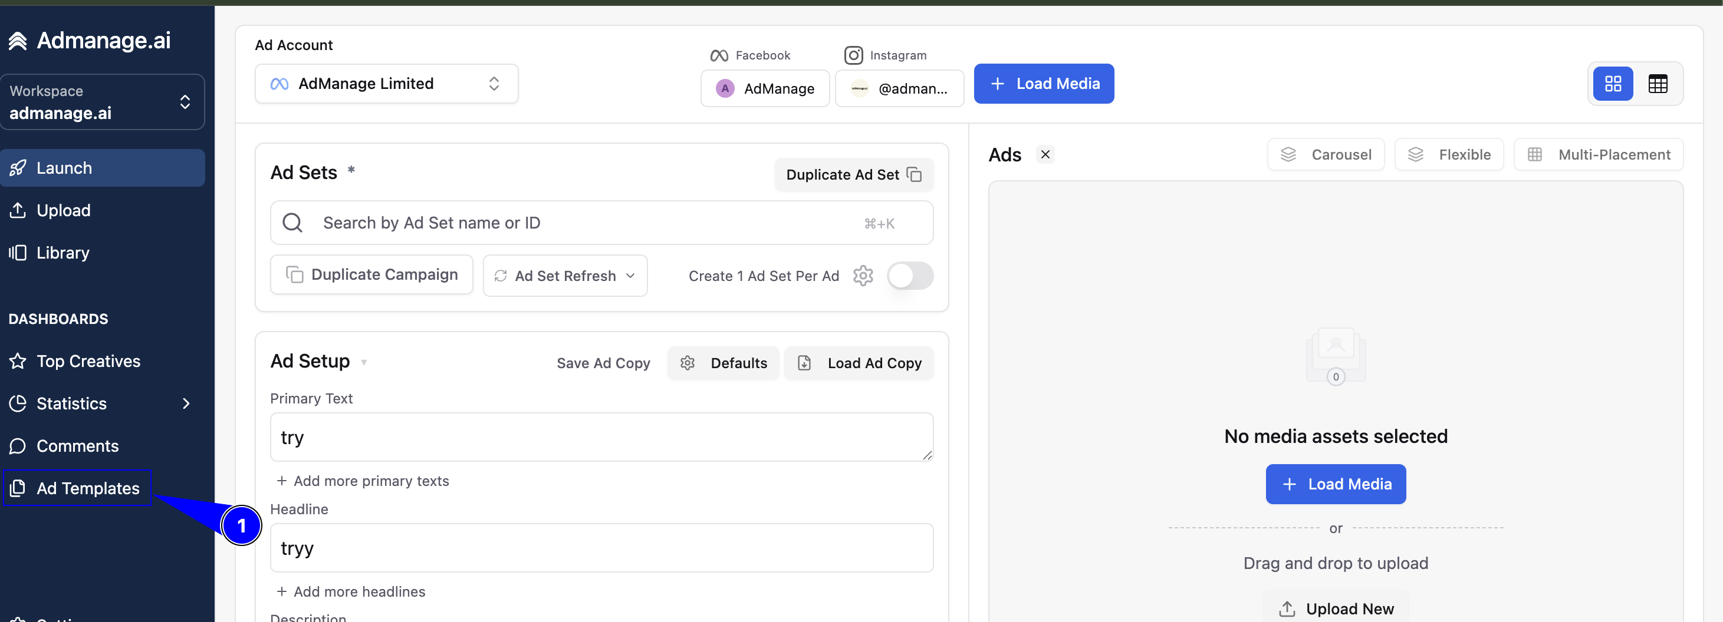Click Add more headlines
This screenshot has height=622, width=1723.
tap(350, 591)
